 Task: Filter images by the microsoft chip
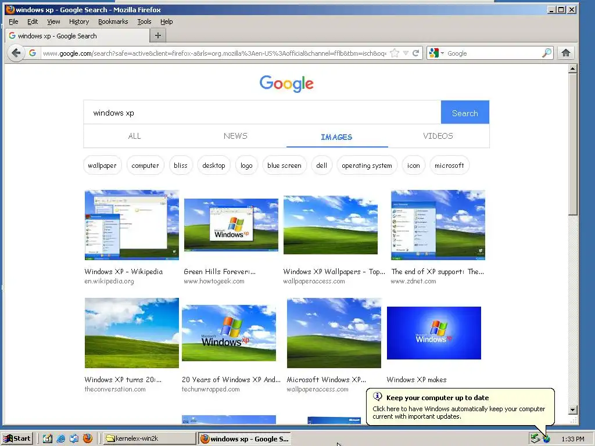[x=449, y=166]
